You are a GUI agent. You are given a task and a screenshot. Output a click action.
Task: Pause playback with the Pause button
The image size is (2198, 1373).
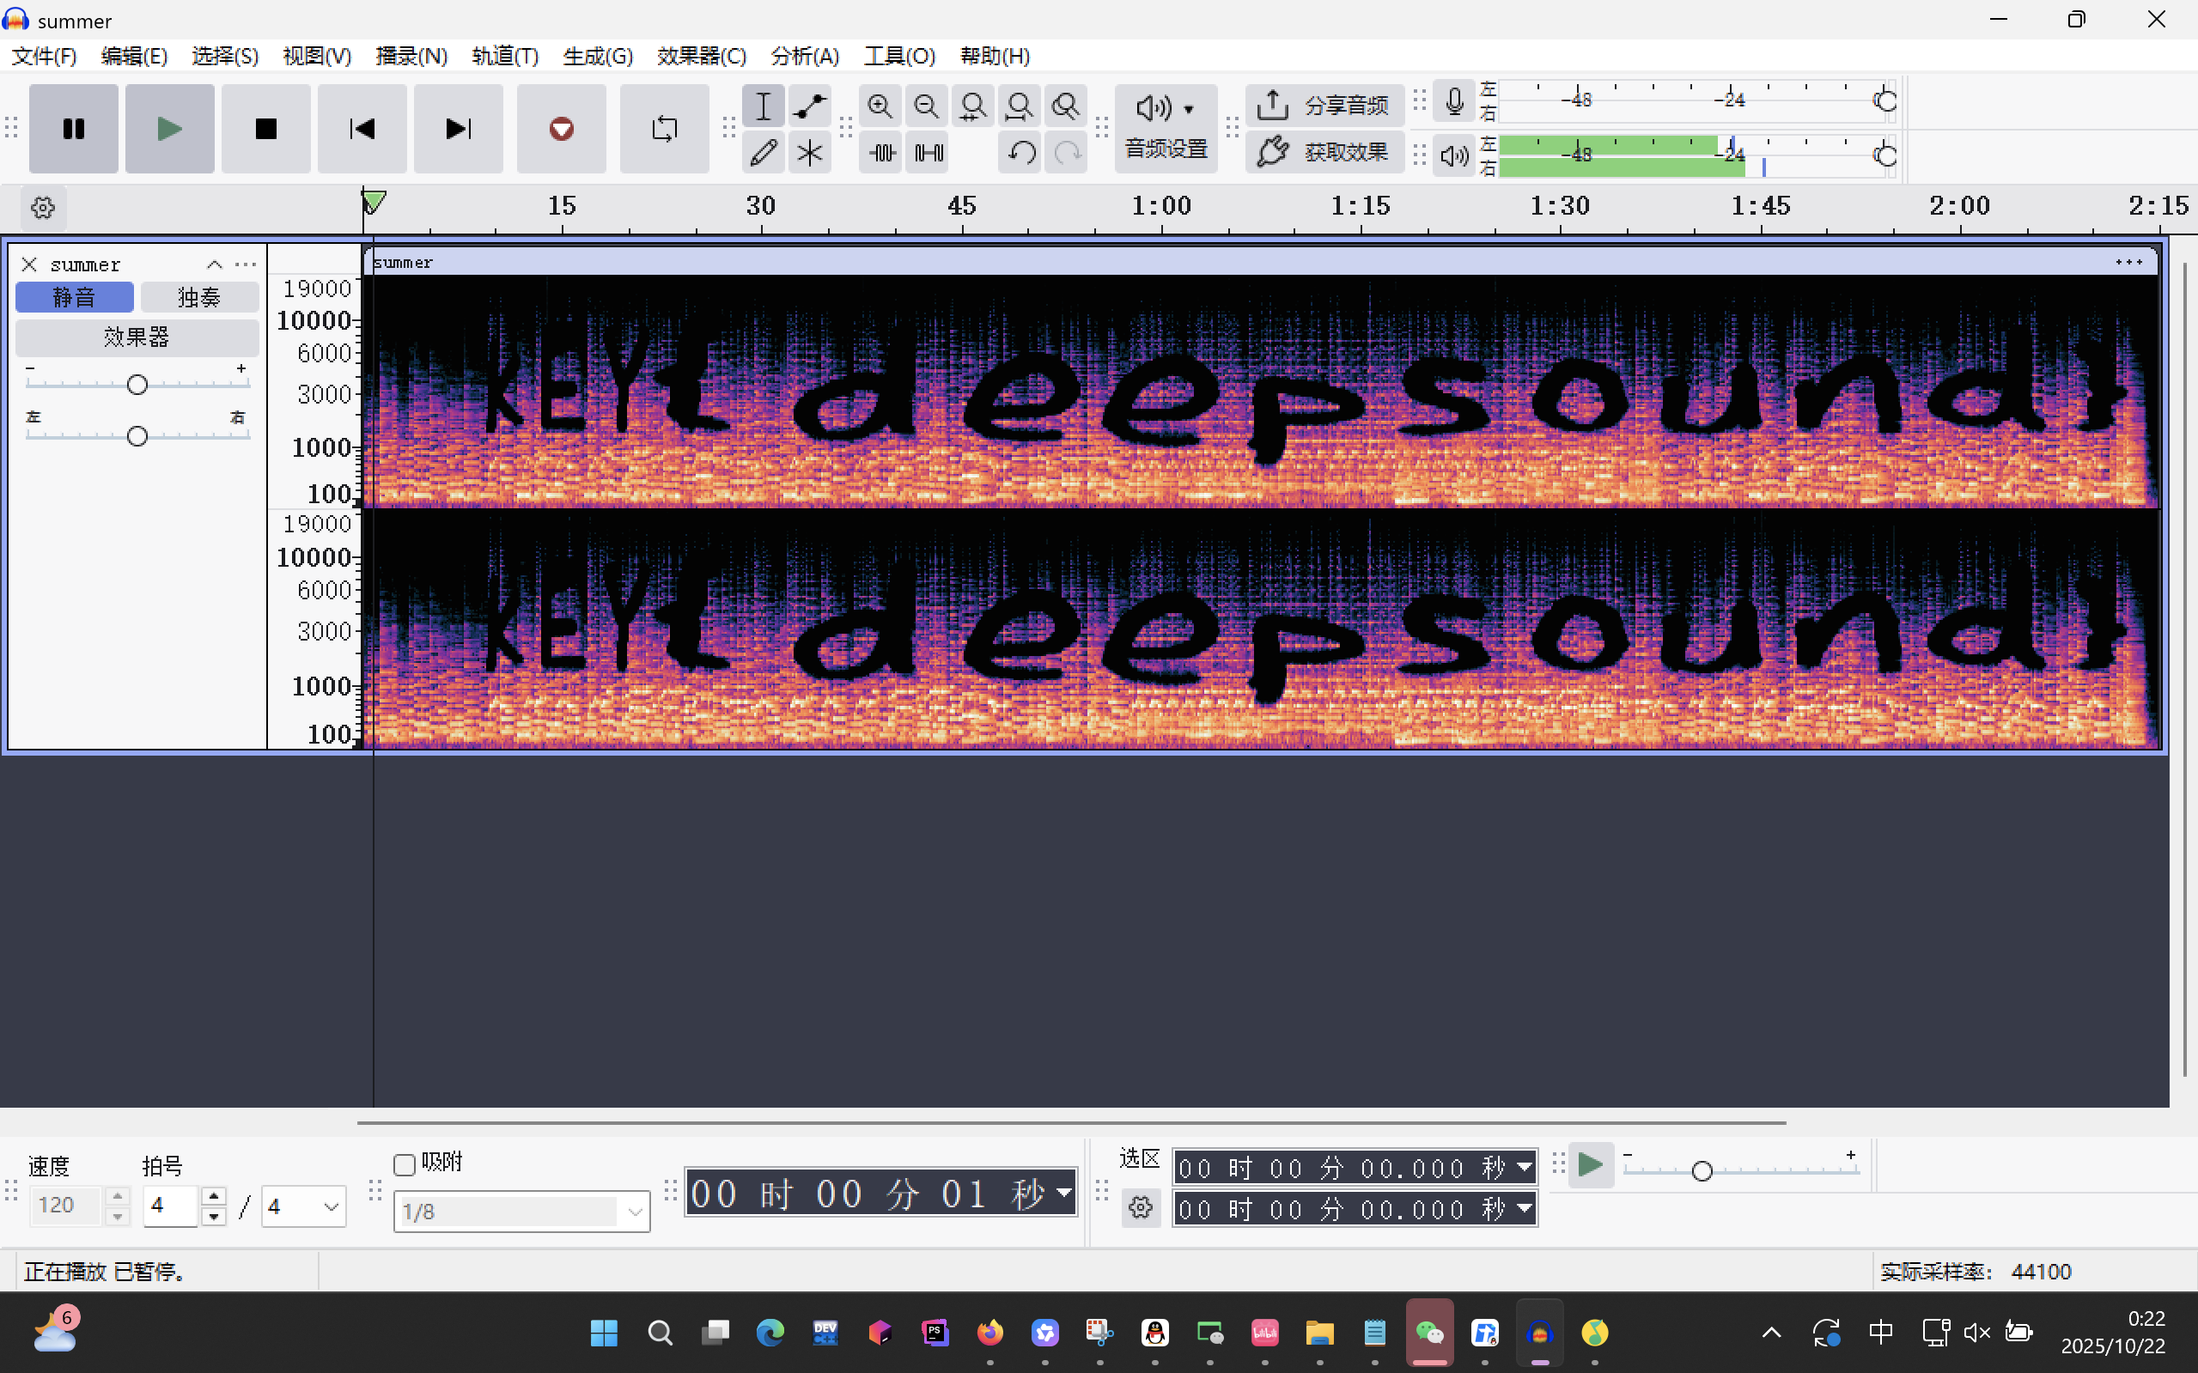(x=74, y=129)
